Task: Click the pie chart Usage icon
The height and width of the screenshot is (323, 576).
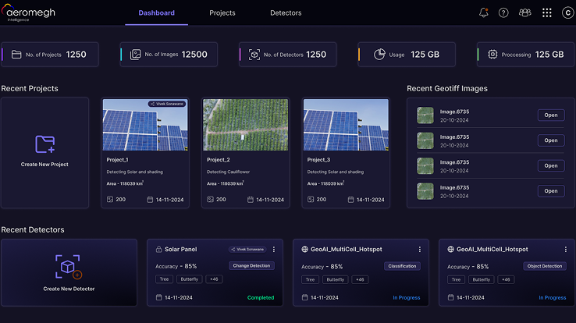Action: [379, 55]
